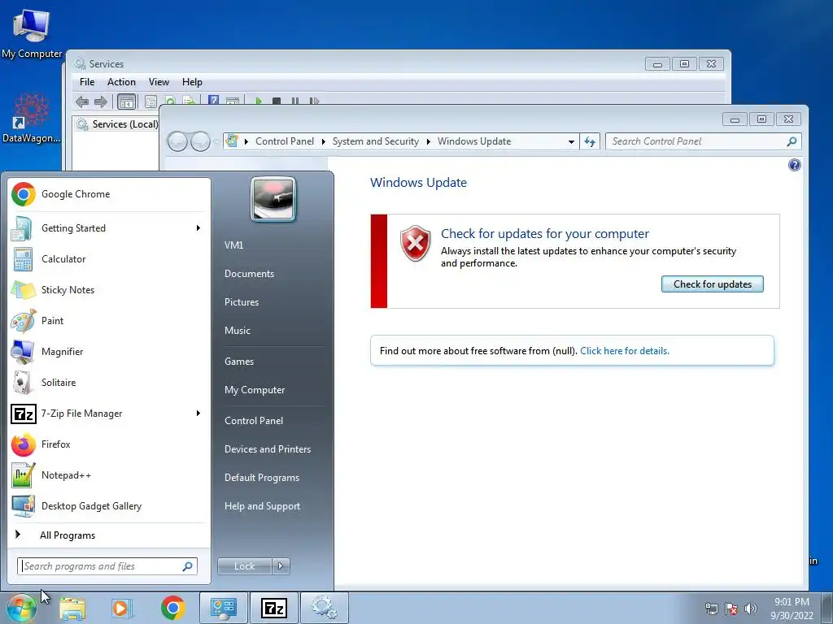Focus the Search Control Panel field
The width and height of the screenshot is (833, 624).
704,141
